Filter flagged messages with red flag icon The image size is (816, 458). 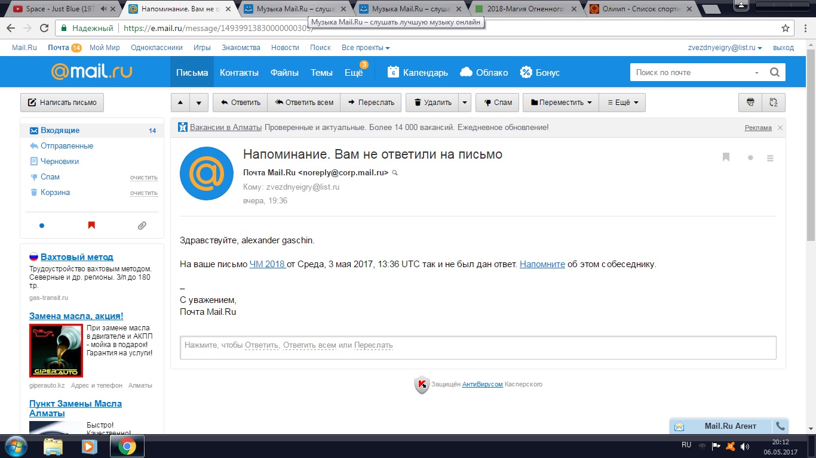[91, 225]
